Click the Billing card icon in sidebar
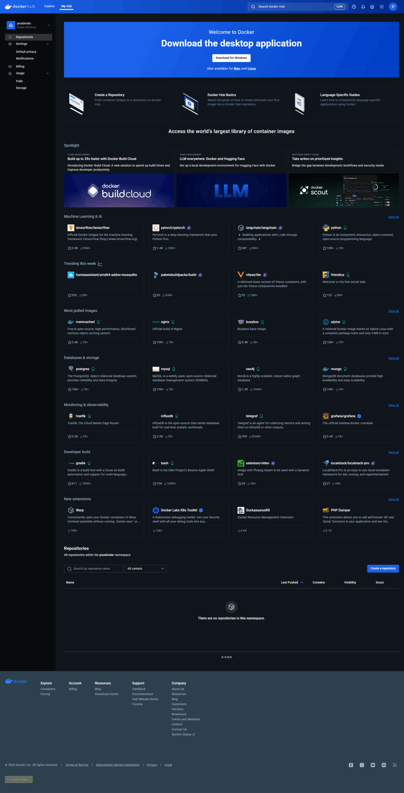The image size is (404, 793). coord(10,67)
